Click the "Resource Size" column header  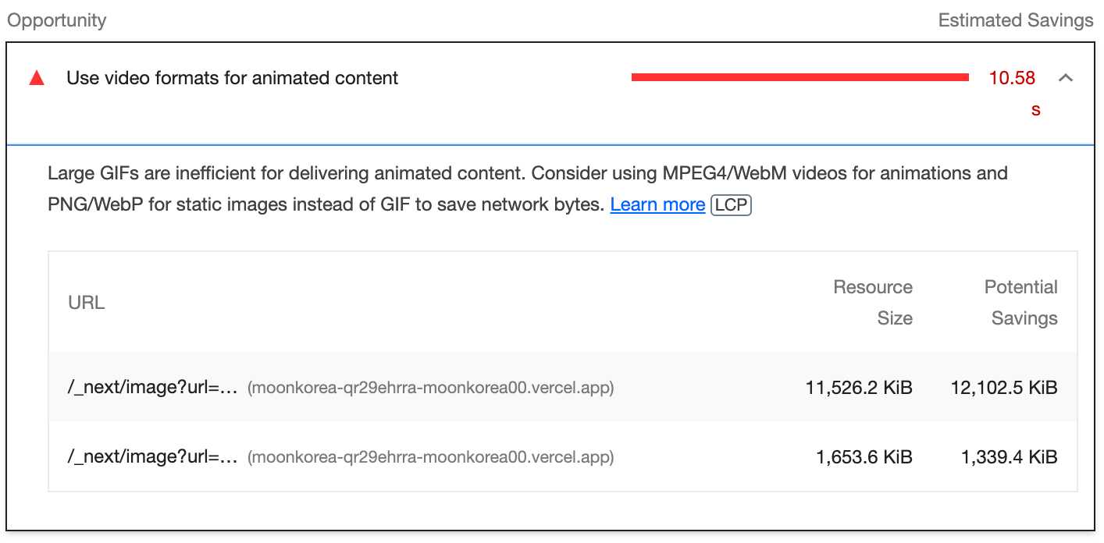pyautogui.click(x=873, y=303)
